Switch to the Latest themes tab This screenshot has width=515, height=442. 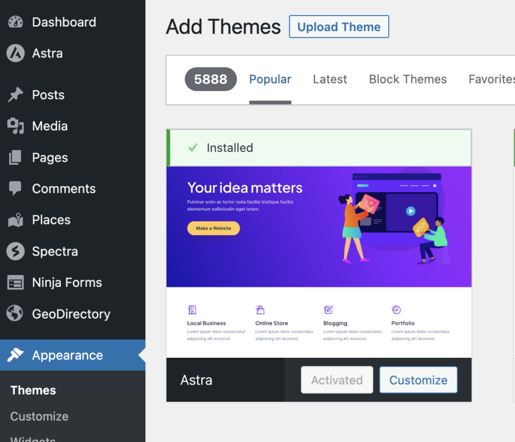330,80
